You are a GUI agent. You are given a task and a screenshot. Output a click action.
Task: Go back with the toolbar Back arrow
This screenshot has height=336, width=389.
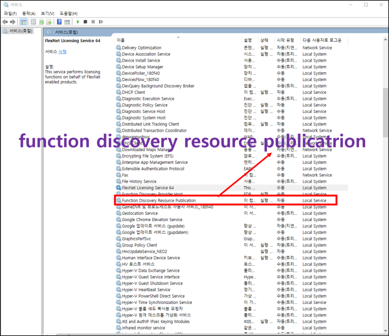click(5, 22)
